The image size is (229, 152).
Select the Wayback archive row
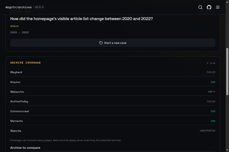pos(113,72)
